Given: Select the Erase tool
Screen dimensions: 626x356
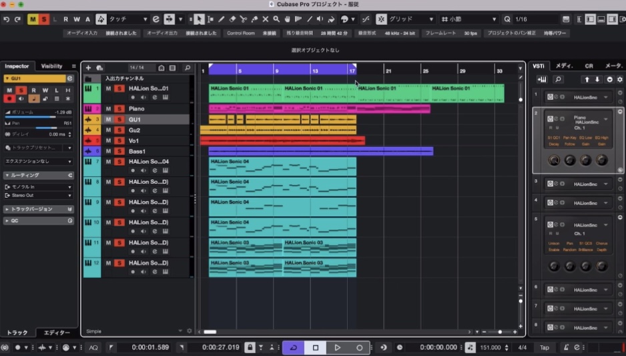Looking at the screenshot, I should click(232, 19).
